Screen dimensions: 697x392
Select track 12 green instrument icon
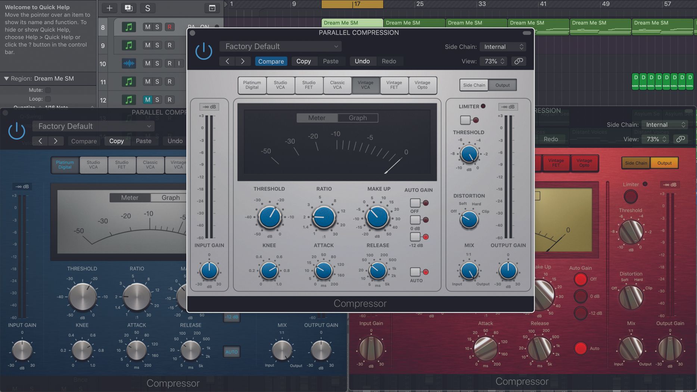(x=129, y=100)
